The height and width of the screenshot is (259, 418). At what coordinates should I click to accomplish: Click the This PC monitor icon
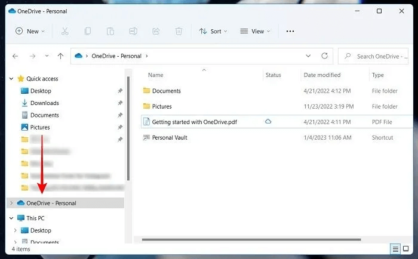21,218
